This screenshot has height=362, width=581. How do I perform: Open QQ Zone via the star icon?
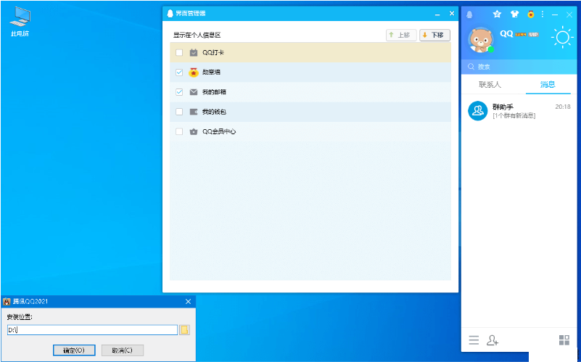pos(497,14)
